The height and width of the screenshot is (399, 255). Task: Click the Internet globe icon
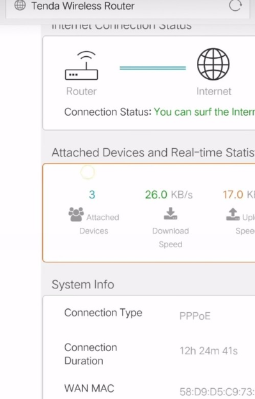point(213,64)
